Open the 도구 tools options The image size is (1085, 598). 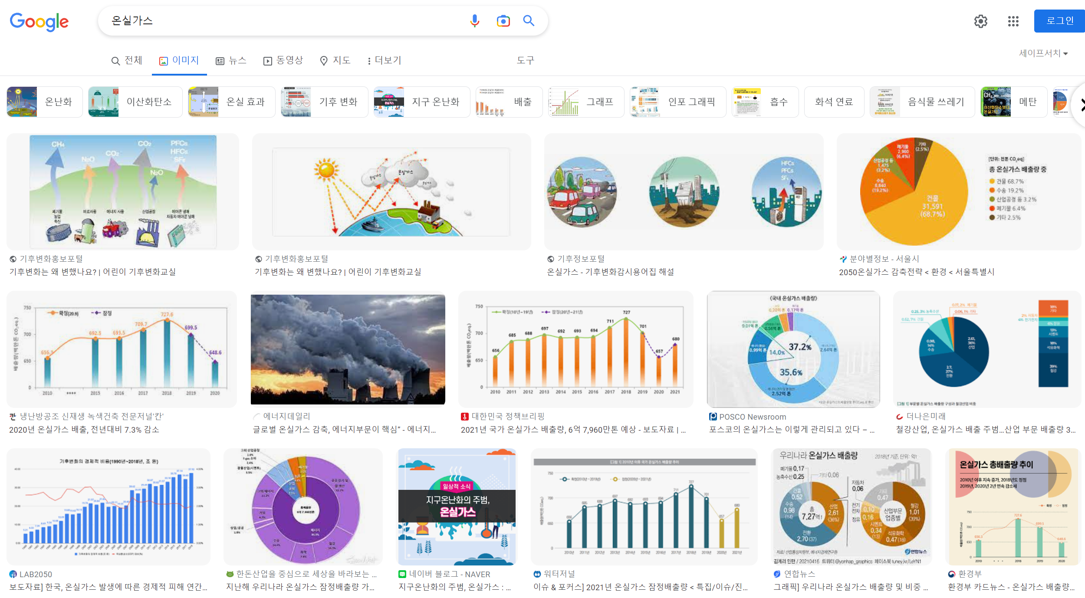point(525,60)
